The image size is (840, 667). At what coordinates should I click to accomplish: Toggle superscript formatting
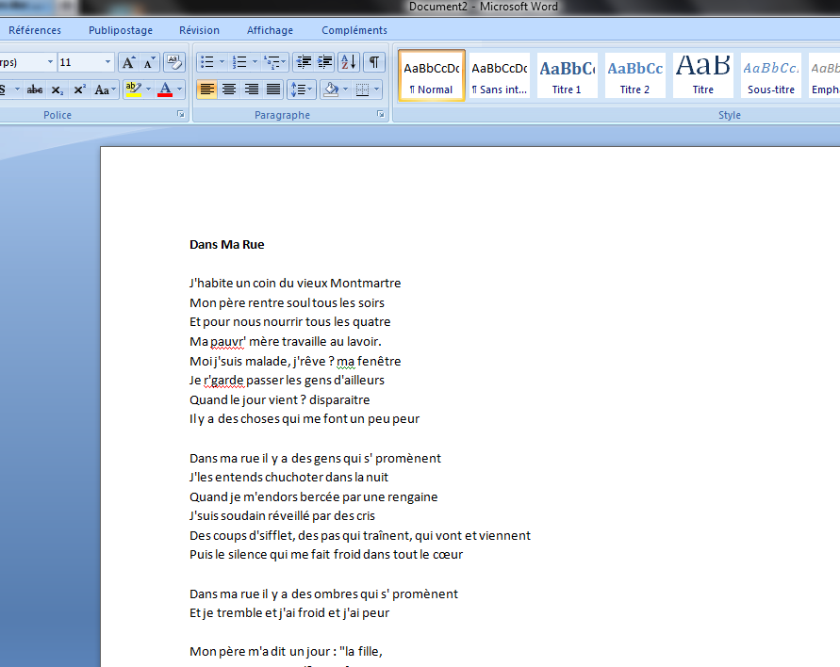pyautogui.click(x=79, y=89)
